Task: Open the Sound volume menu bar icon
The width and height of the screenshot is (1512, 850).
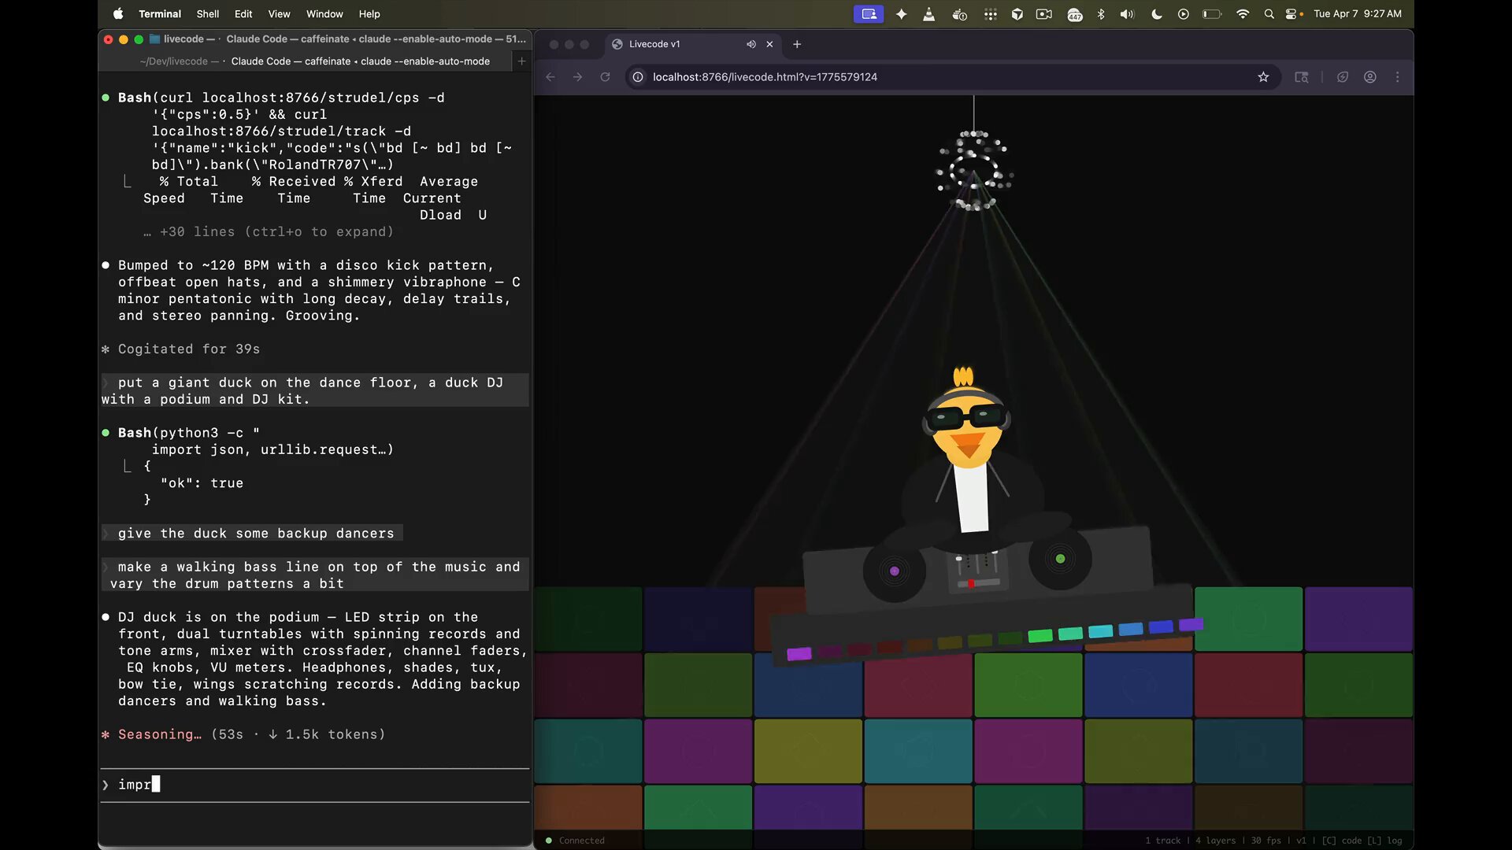Action: 1127,13
